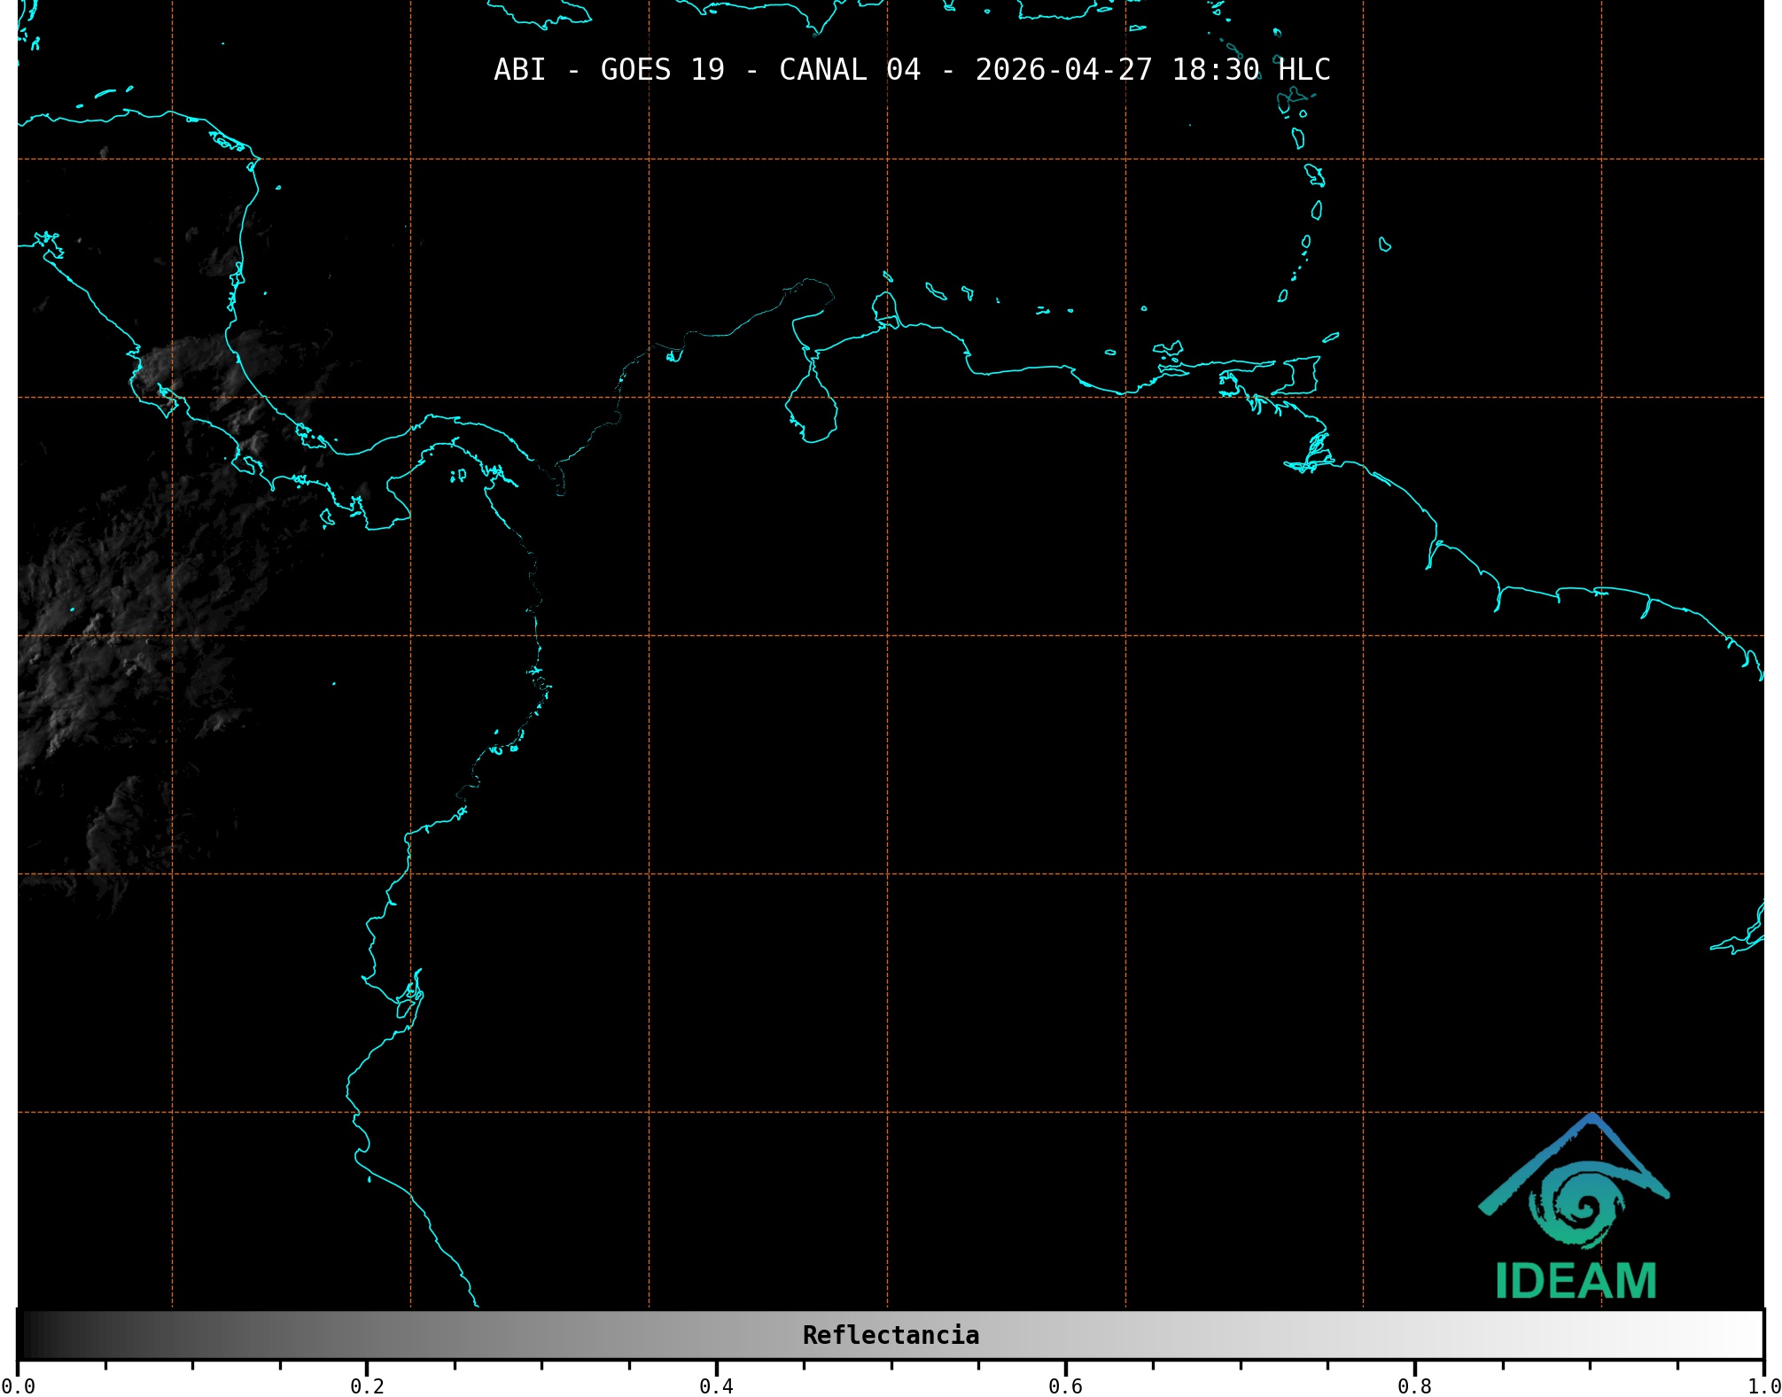Click the 1.0 tick label on colorbar
This screenshot has height=1397, width=1782.
point(1763,1386)
